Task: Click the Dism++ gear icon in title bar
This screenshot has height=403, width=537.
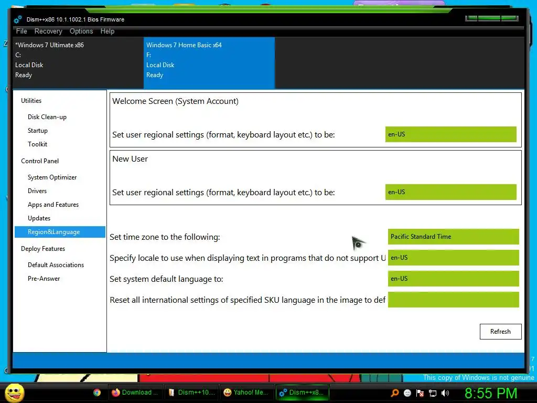Action: point(18,19)
